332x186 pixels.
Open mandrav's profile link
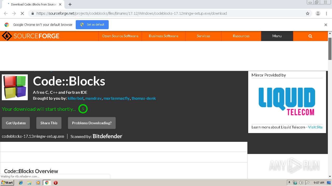(x=93, y=98)
